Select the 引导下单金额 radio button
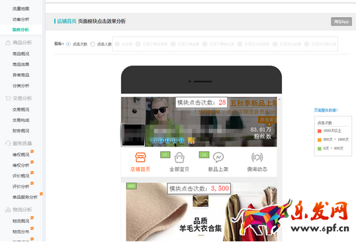Viewport: 356px width, 242px height. [x=173, y=44]
